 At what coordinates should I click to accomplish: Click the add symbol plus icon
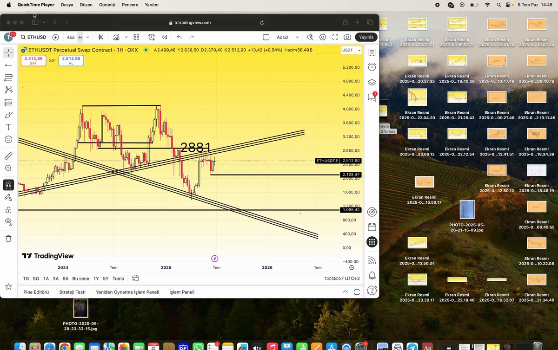56,37
